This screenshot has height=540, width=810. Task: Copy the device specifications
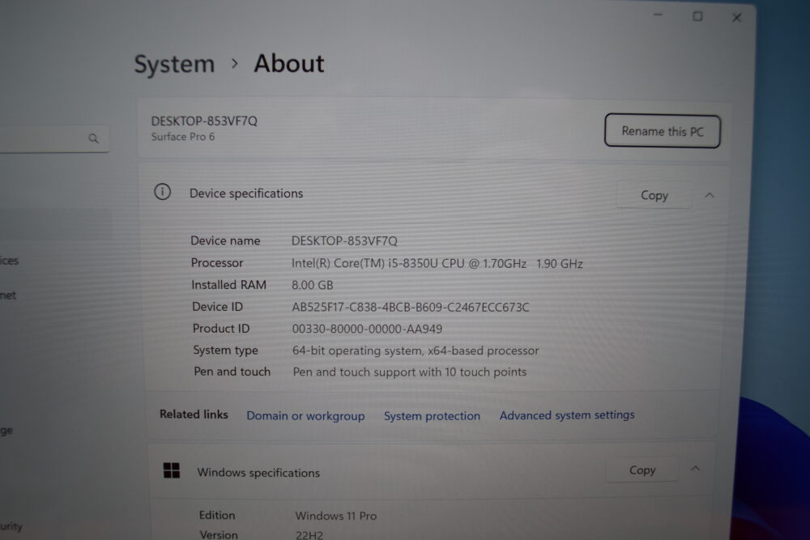point(654,195)
